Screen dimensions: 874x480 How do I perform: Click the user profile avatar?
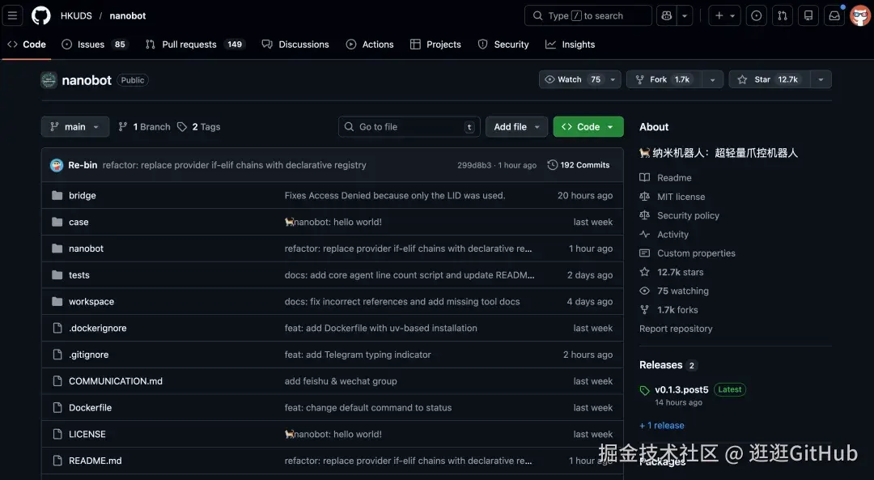(x=859, y=15)
